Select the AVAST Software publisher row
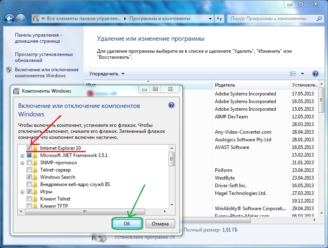Viewport: 328px width, 248px height. (232, 147)
